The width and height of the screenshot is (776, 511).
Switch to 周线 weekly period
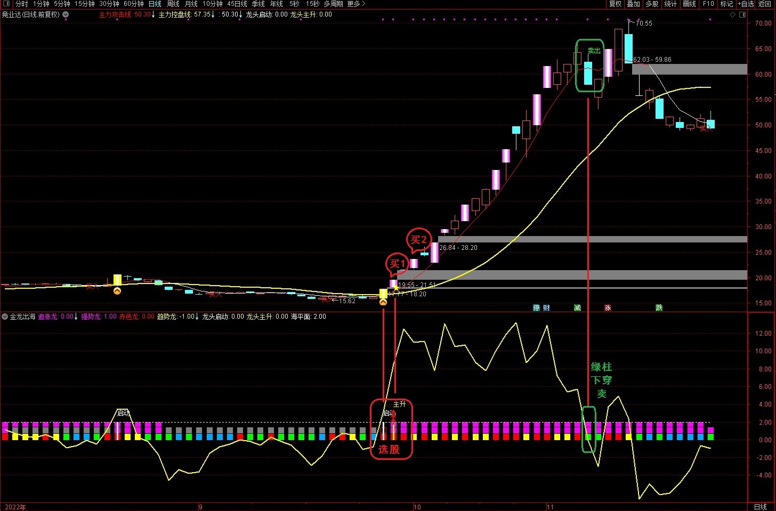click(x=173, y=4)
